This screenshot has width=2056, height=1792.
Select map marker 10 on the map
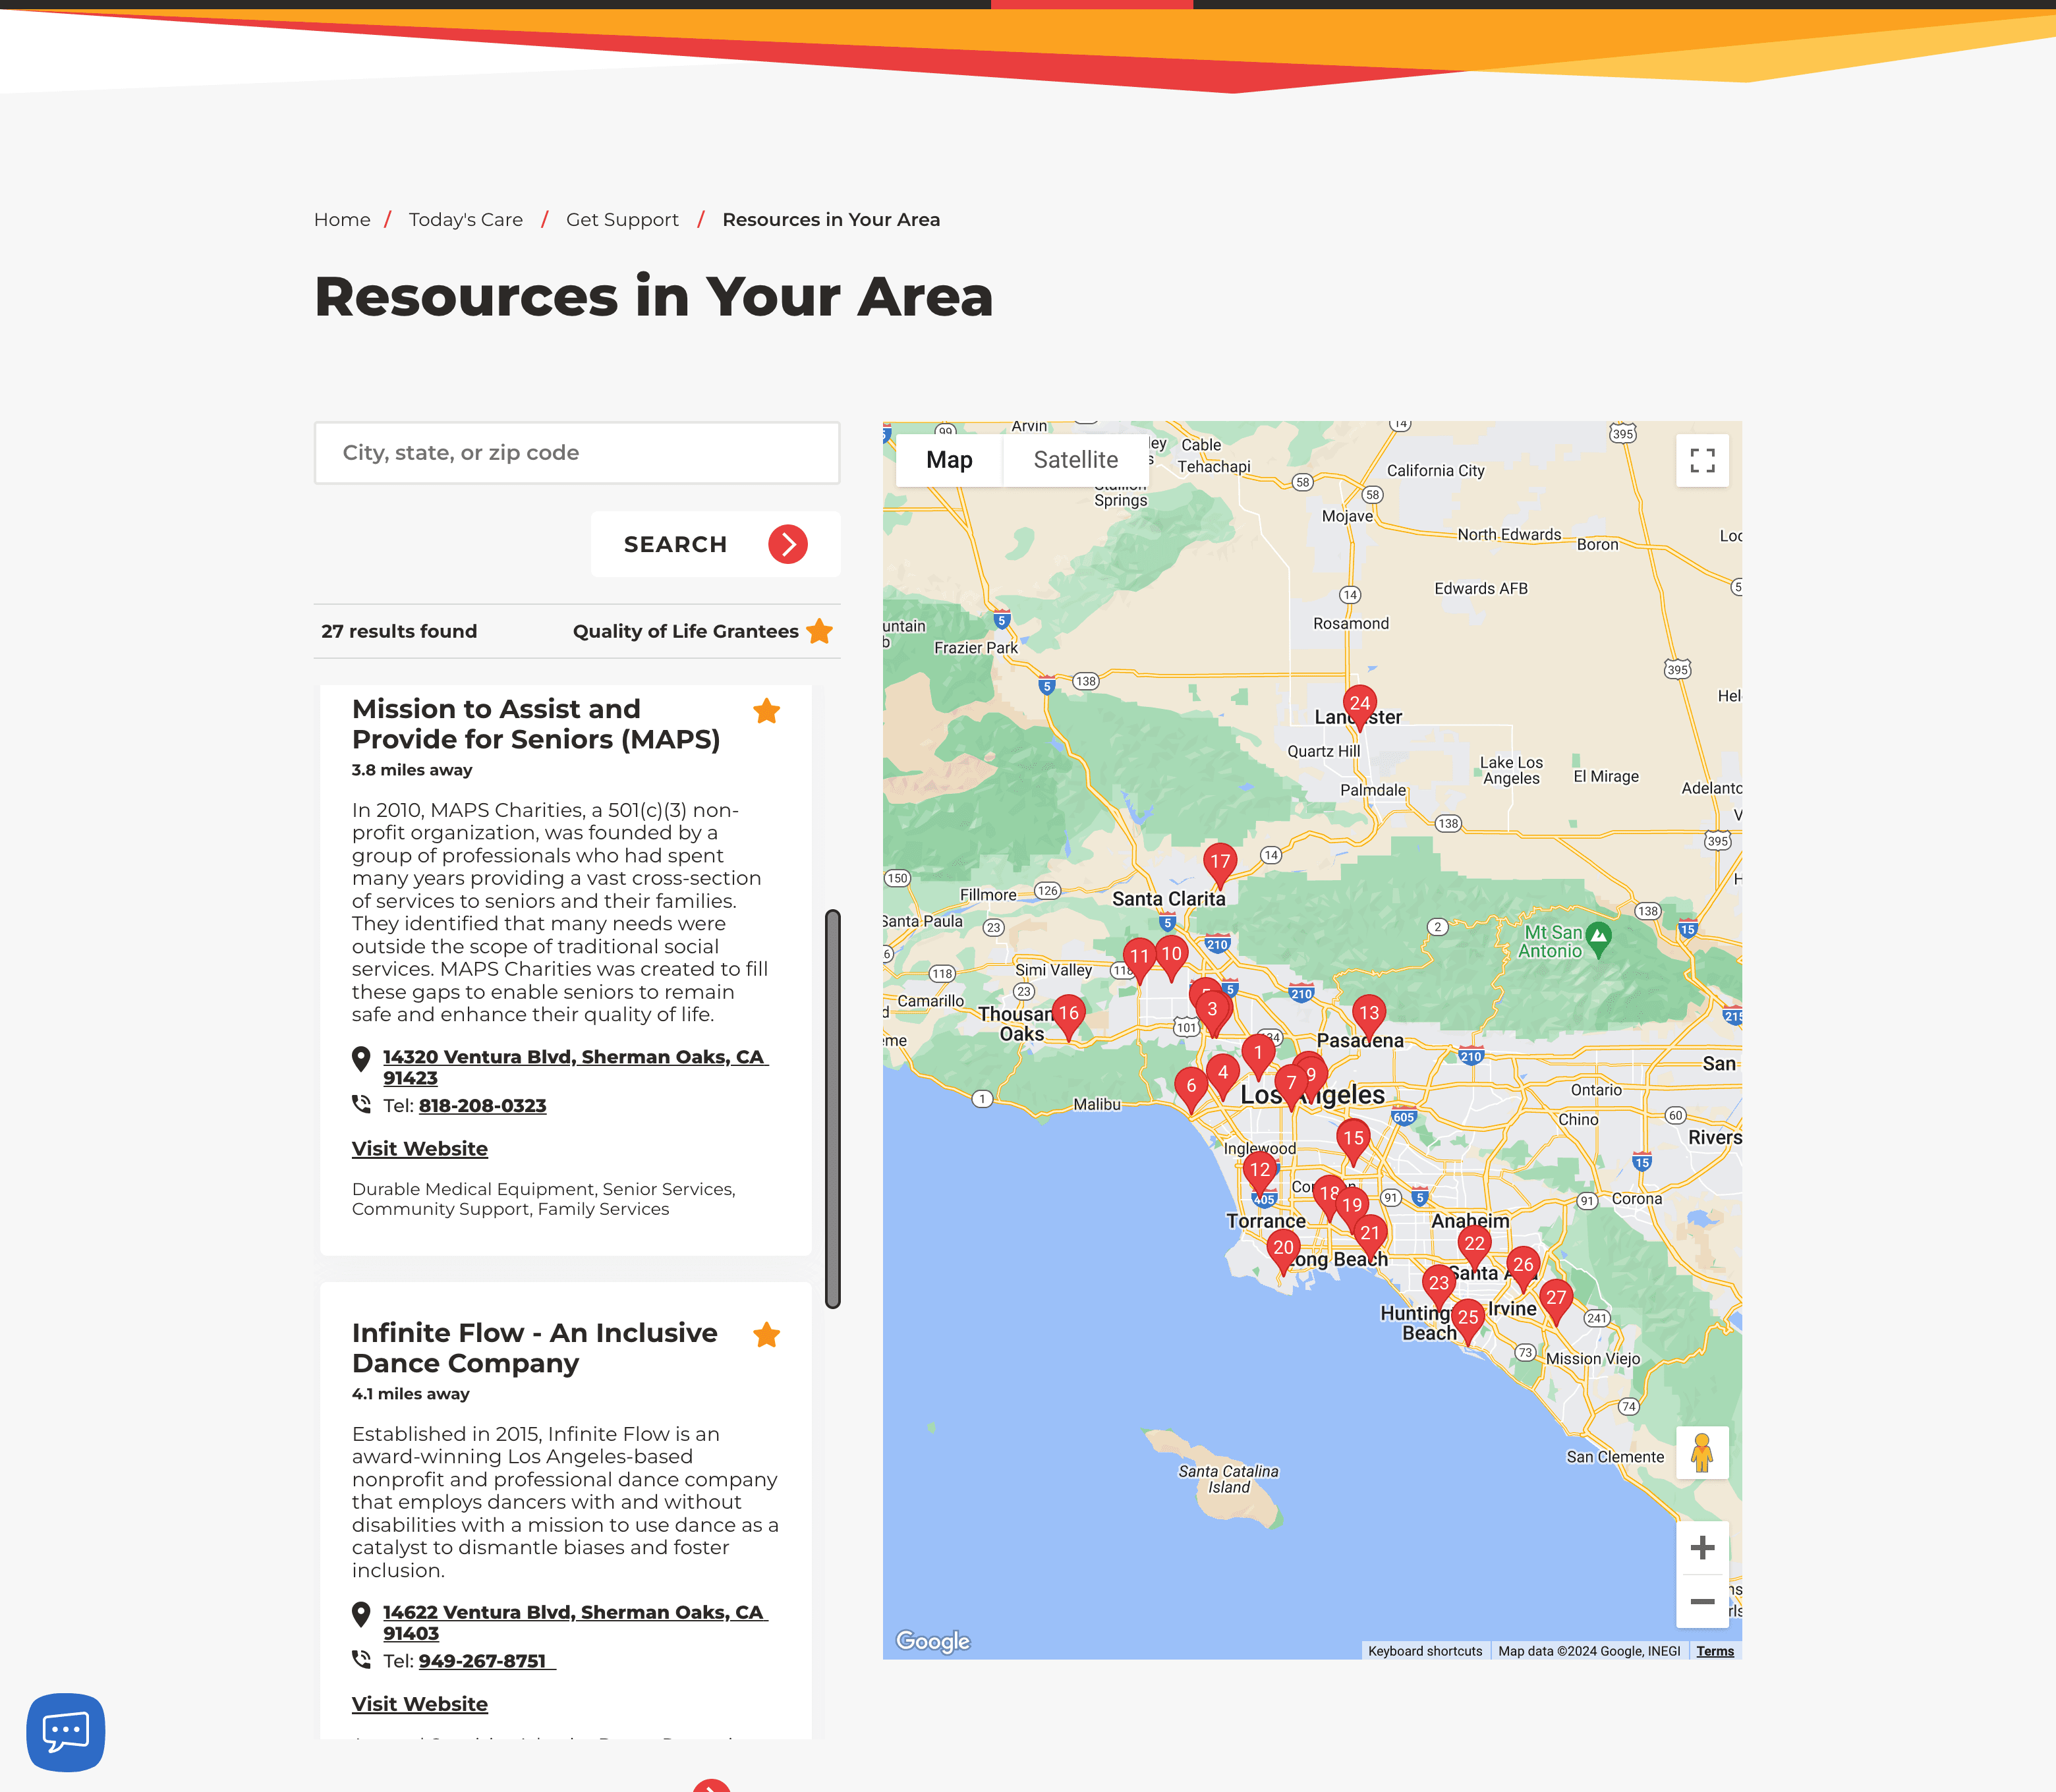pos(1172,955)
